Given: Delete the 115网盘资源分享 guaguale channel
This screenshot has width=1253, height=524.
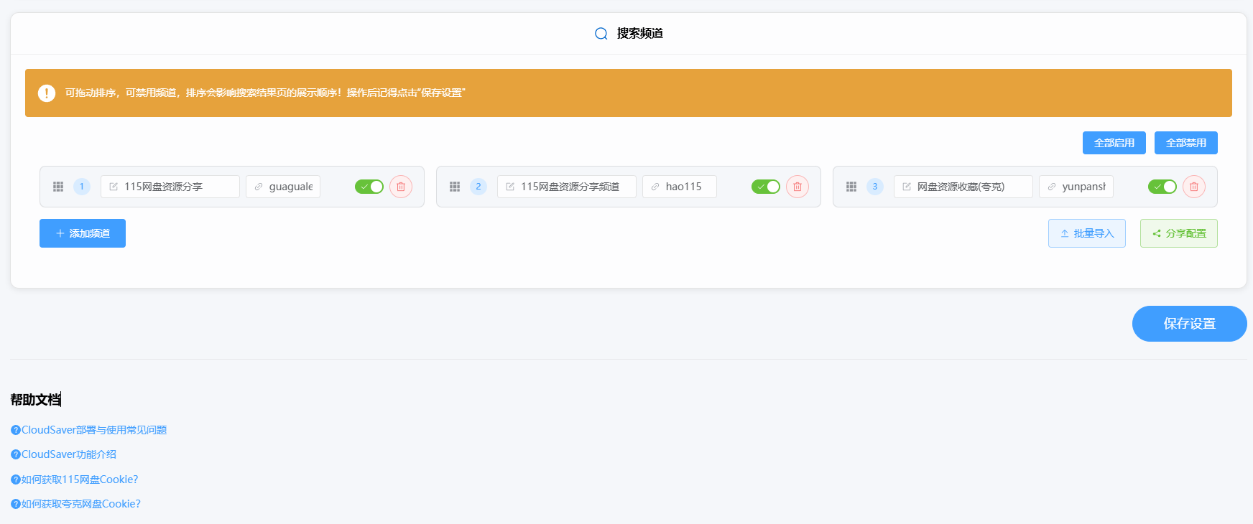Looking at the screenshot, I should tap(401, 187).
